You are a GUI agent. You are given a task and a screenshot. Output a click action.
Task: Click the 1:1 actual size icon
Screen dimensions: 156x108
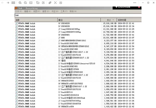pyautogui.click(x=31, y=3)
